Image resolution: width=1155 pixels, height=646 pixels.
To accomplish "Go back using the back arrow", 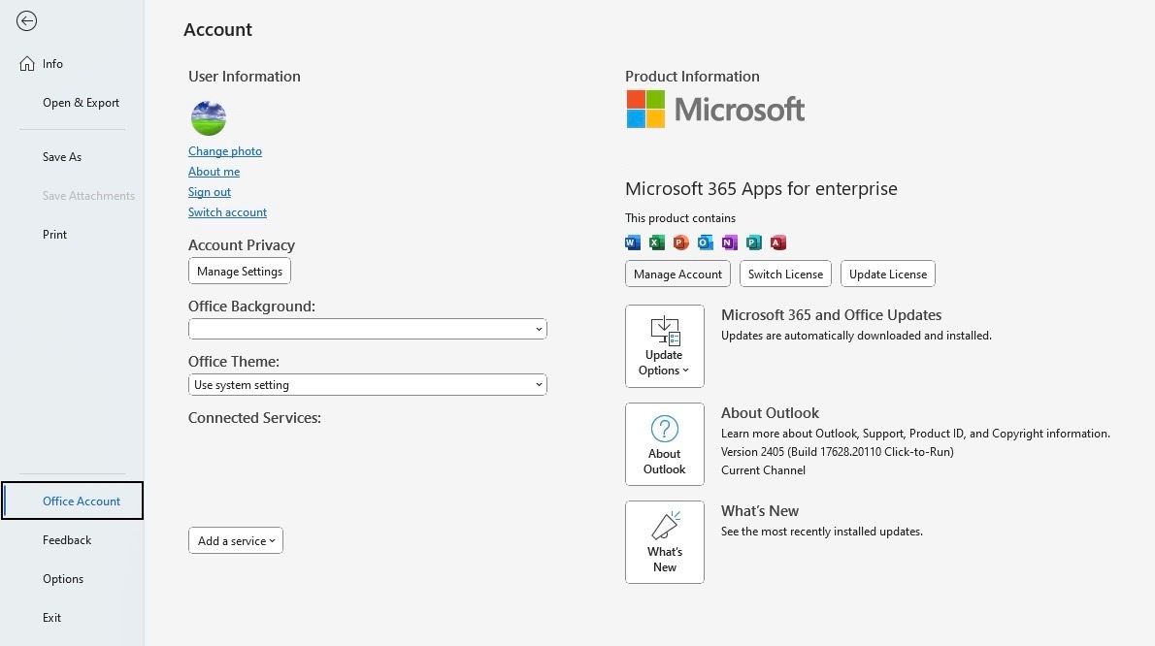I will click(26, 21).
